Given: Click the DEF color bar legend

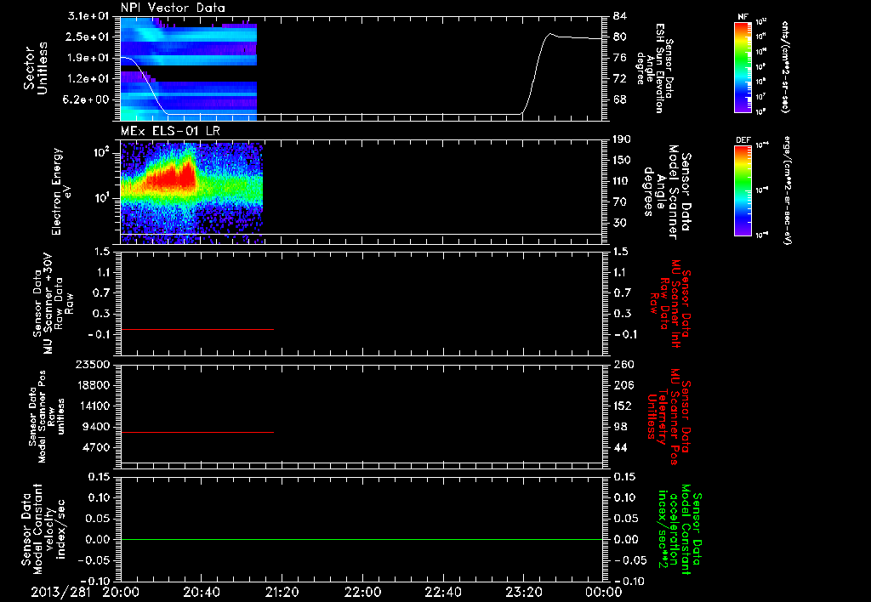Looking at the screenshot, I should tap(743, 190).
